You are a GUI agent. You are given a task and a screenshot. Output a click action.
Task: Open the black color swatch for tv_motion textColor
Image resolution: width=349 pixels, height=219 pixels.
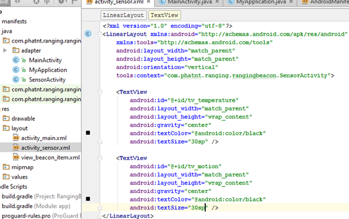[x=88, y=199]
